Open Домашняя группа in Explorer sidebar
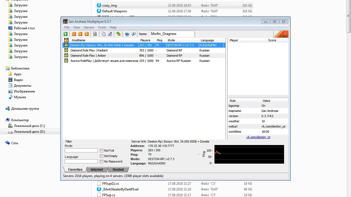 click(x=25, y=109)
